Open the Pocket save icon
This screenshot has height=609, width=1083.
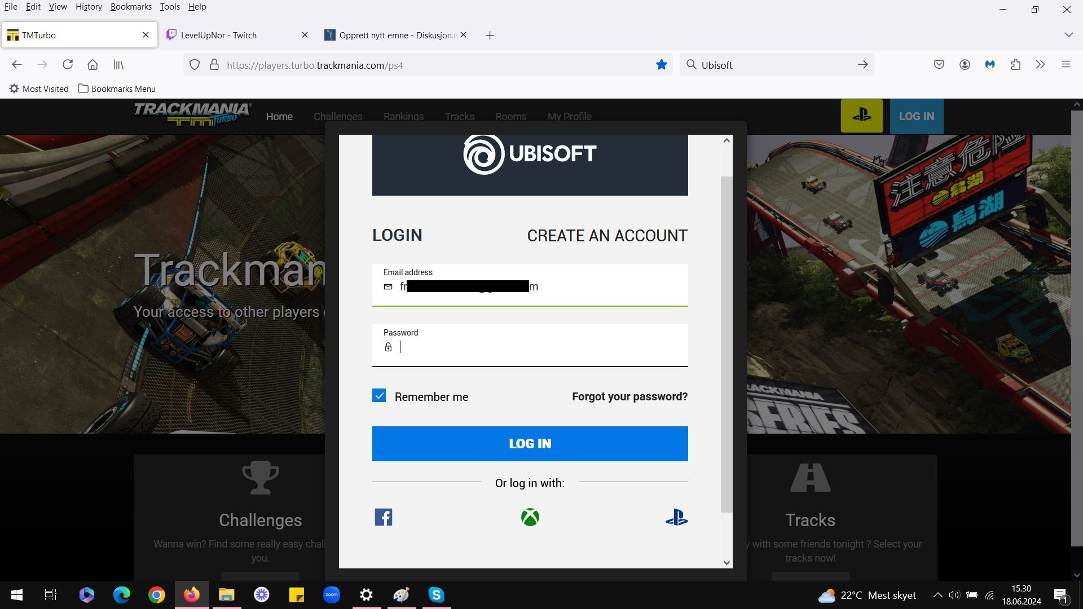click(x=939, y=65)
